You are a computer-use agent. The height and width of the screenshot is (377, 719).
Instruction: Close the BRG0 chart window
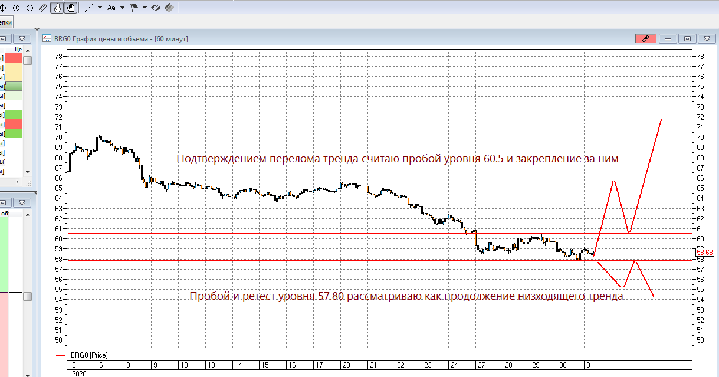tap(705, 38)
